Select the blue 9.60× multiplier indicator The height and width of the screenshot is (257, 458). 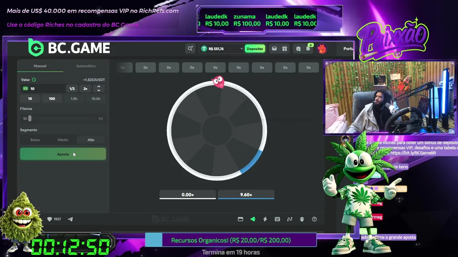[x=246, y=195]
